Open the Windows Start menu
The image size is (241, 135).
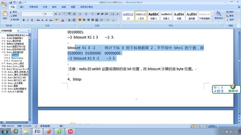(5, 132)
